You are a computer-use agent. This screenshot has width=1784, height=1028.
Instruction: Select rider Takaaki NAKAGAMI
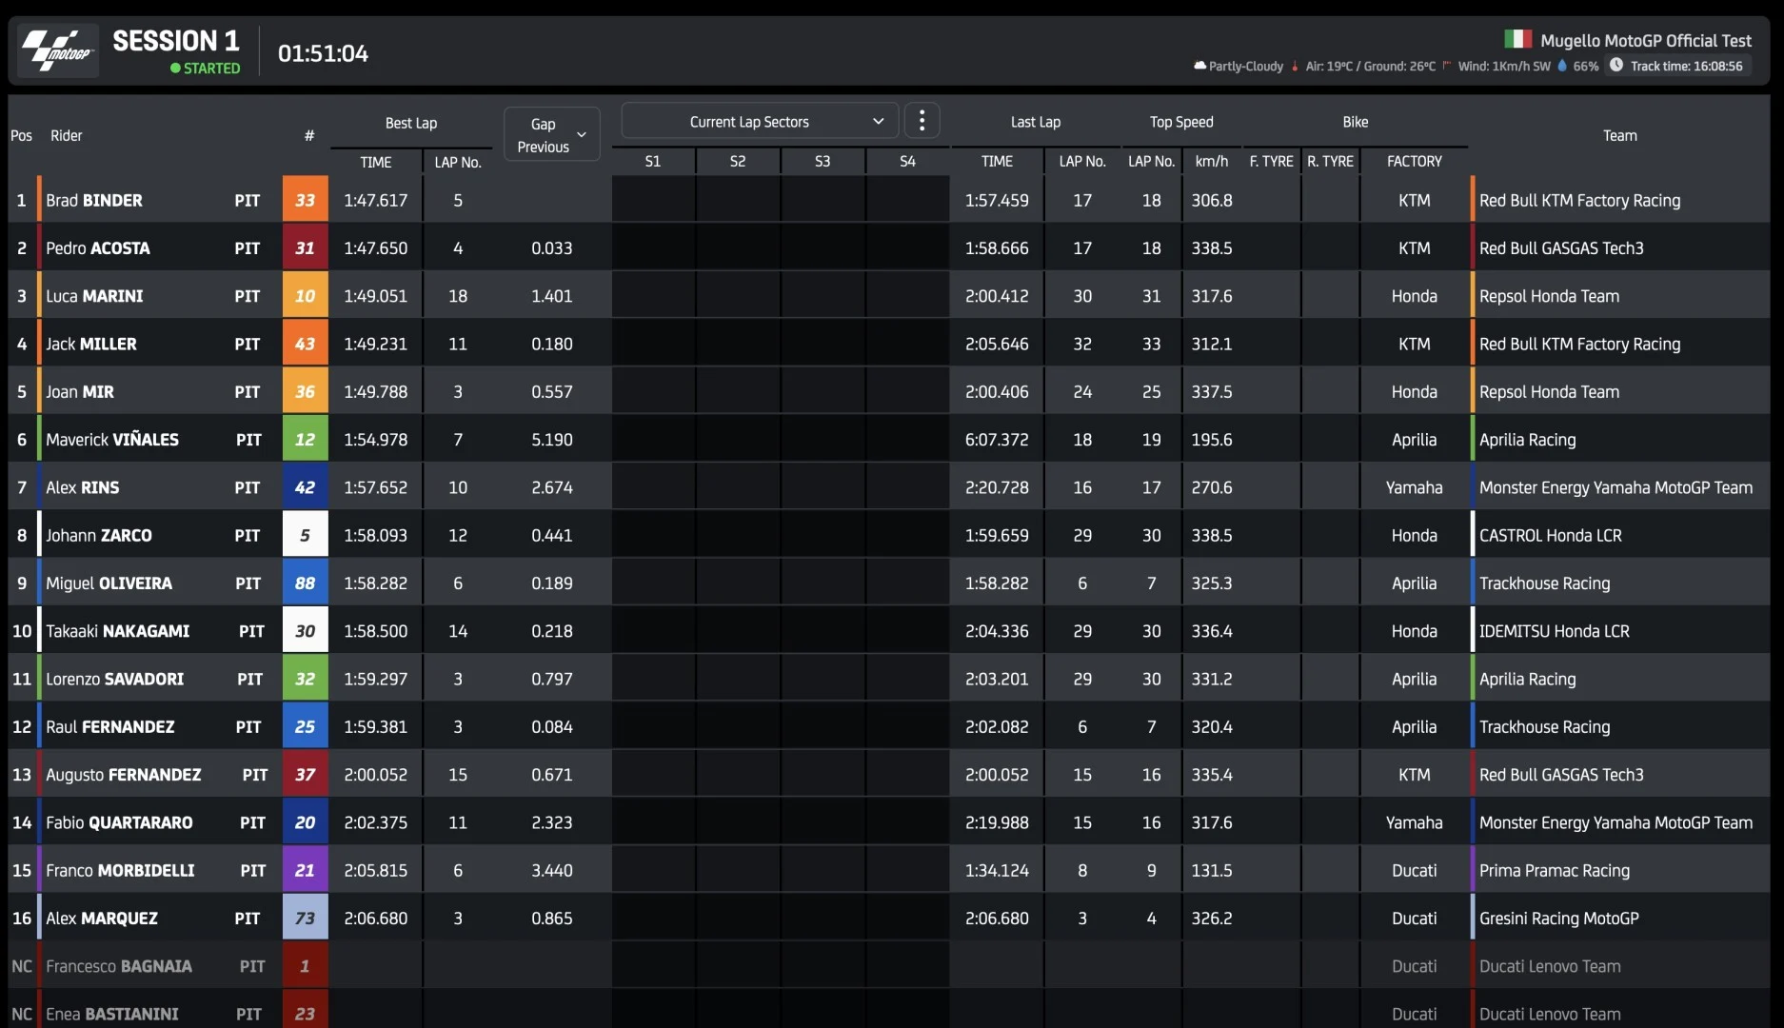118,631
